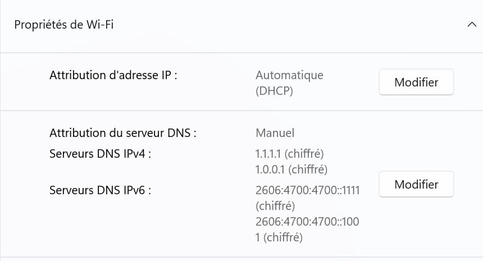Click the 2606:4700:4700::1111 IPv6 address
483x261 pixels.
[x=307, y=190]
